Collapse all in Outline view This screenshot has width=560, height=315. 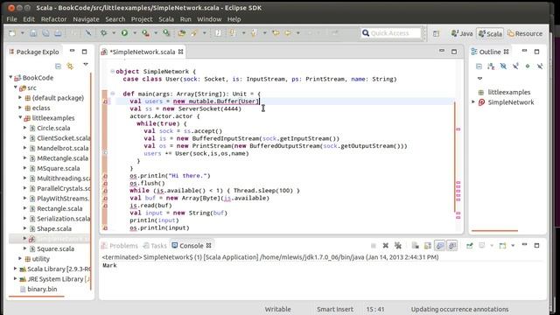479,66
